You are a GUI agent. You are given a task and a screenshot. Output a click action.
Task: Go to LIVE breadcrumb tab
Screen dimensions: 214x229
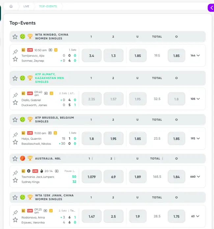(26, 6)
